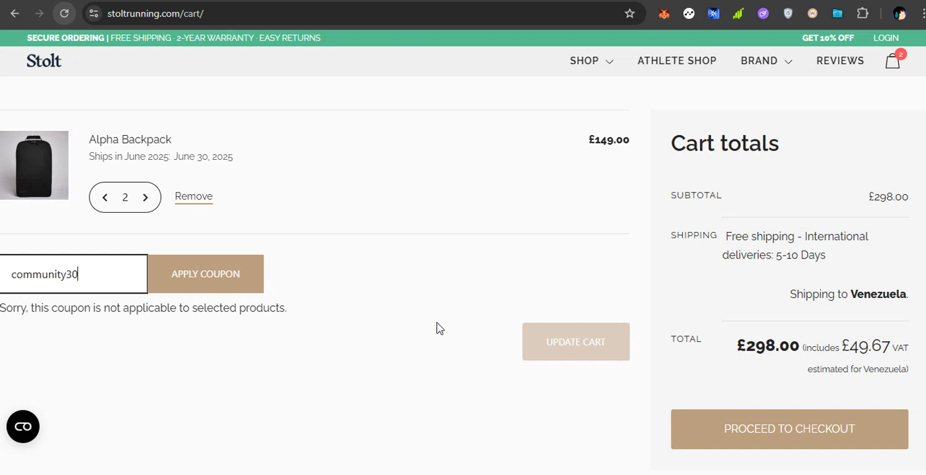Open the Extensions puzzle menu
Screen dimensions: 926x475
coord(862,13)
